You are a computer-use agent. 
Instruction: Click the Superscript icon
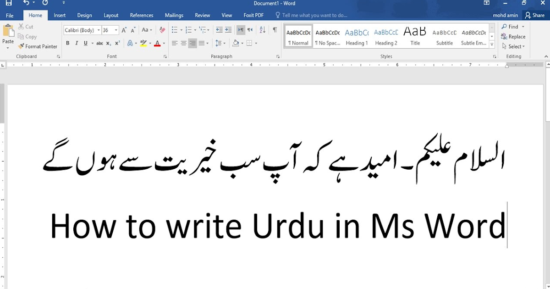click(x=117, y=43)
